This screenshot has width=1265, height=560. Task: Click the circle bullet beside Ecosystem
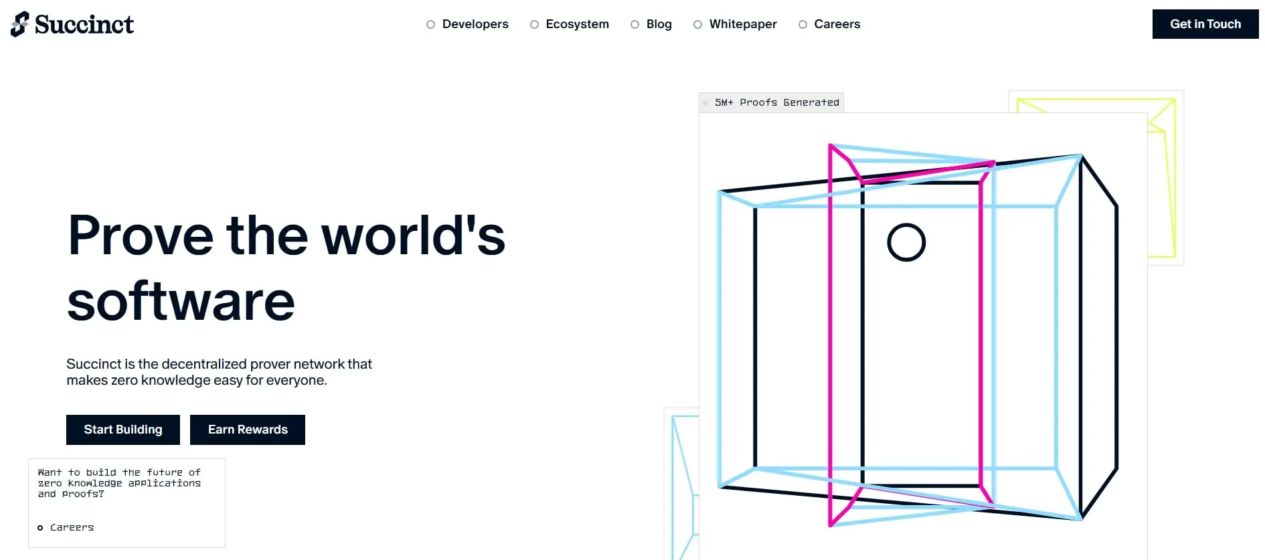pyautogui.click(x=534, y=25)
